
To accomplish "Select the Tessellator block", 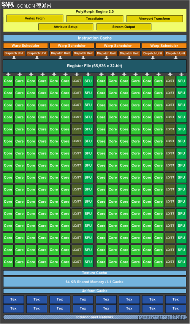I will tap(95, 19).
